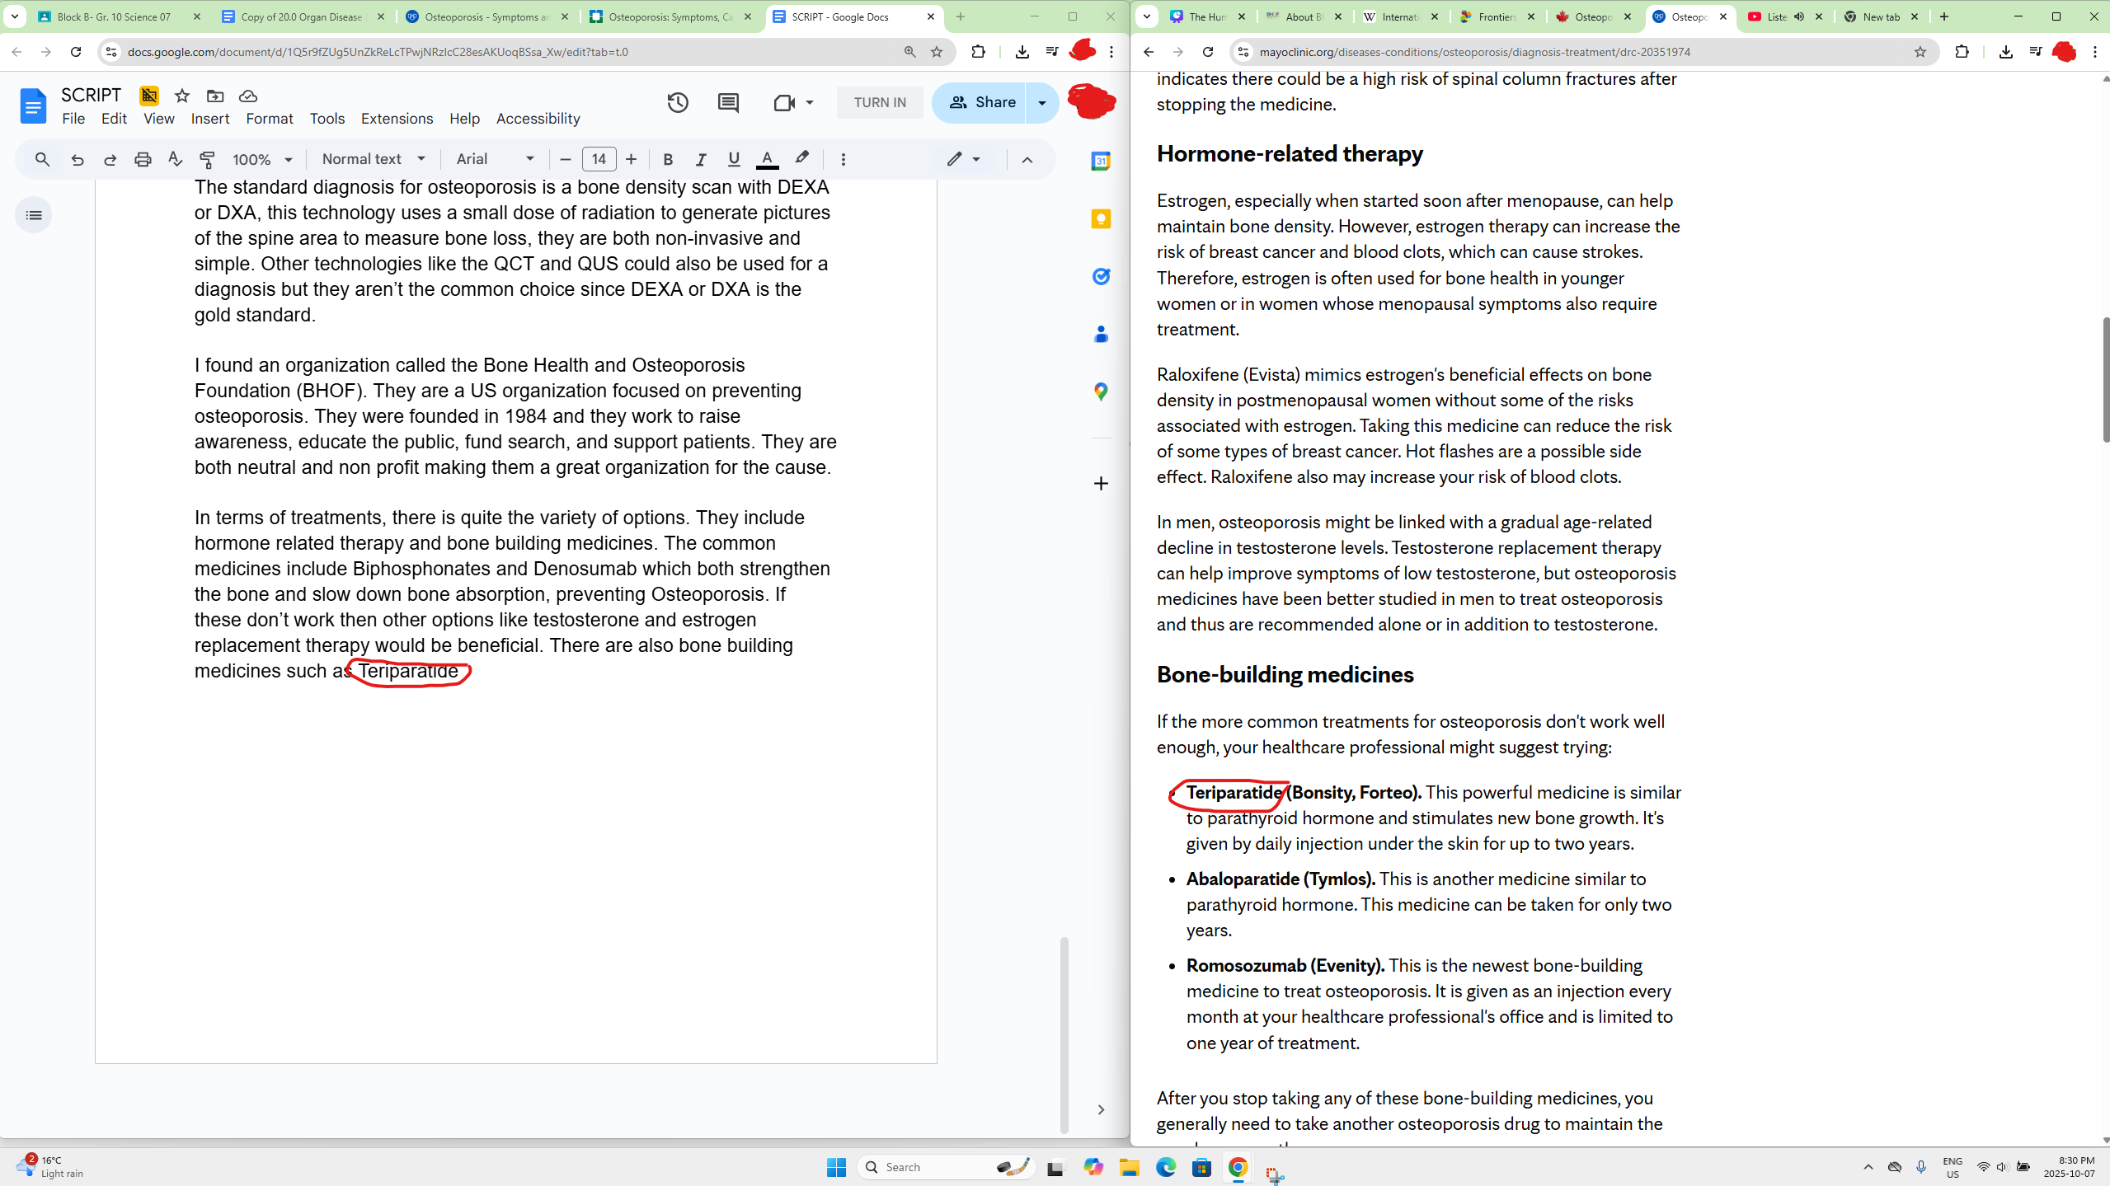This screenshot has width=2110, height=1186.
Task: Open version history clock icon
Action: 678,102
